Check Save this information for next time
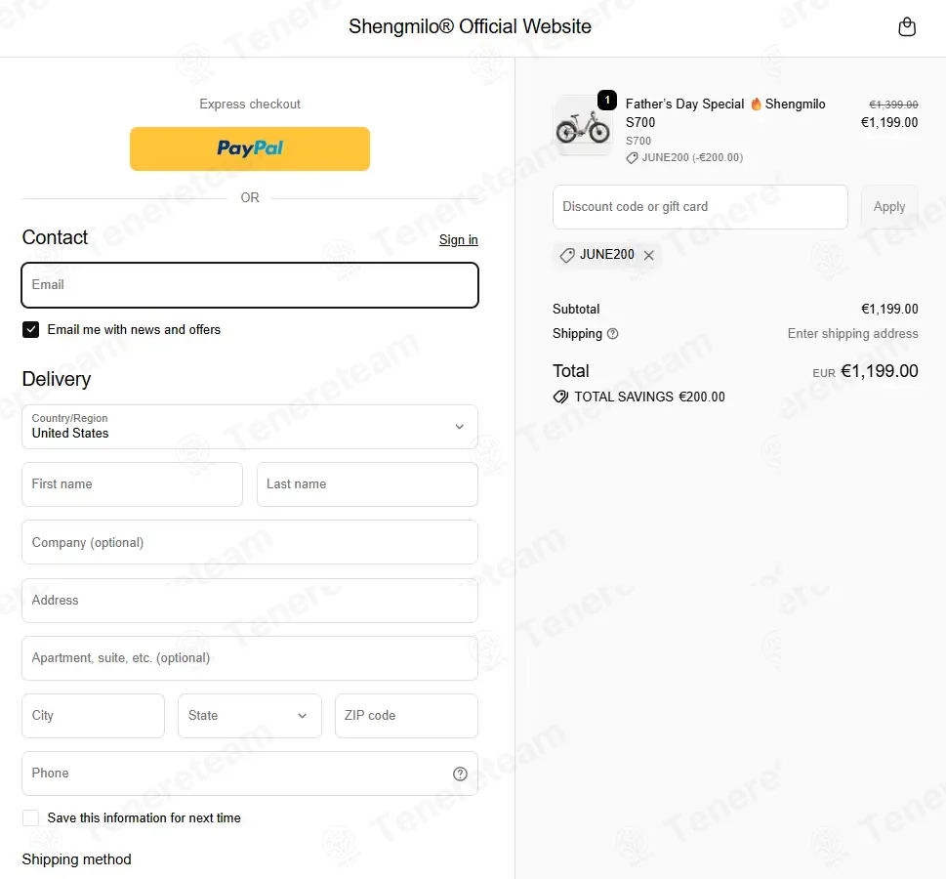 [31, 818]
